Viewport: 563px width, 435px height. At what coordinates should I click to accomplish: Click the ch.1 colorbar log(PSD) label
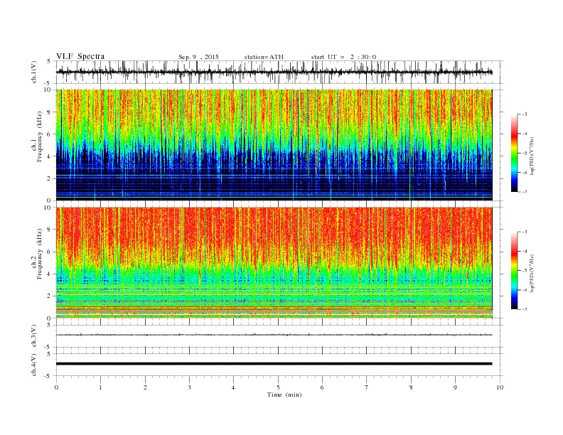(x=532, y=156)
